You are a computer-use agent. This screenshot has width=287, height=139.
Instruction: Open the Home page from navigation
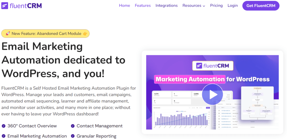[x=124, y=6]
